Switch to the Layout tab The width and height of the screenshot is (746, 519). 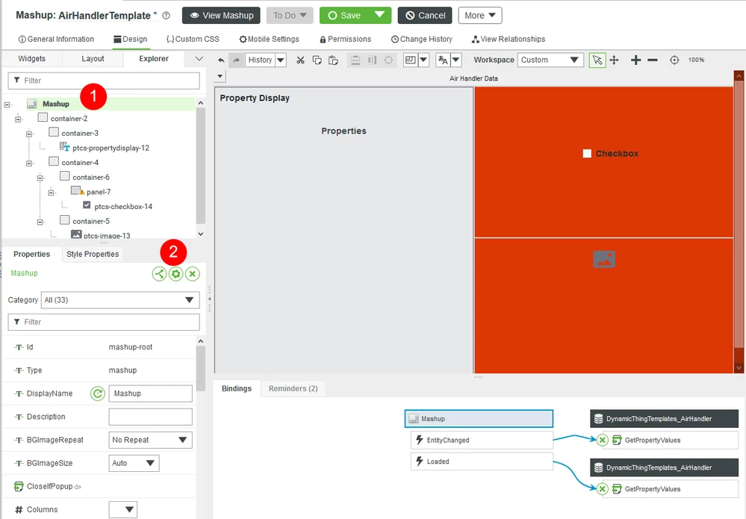tap(93, 58)
